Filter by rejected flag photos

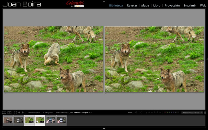click(142, 112)
